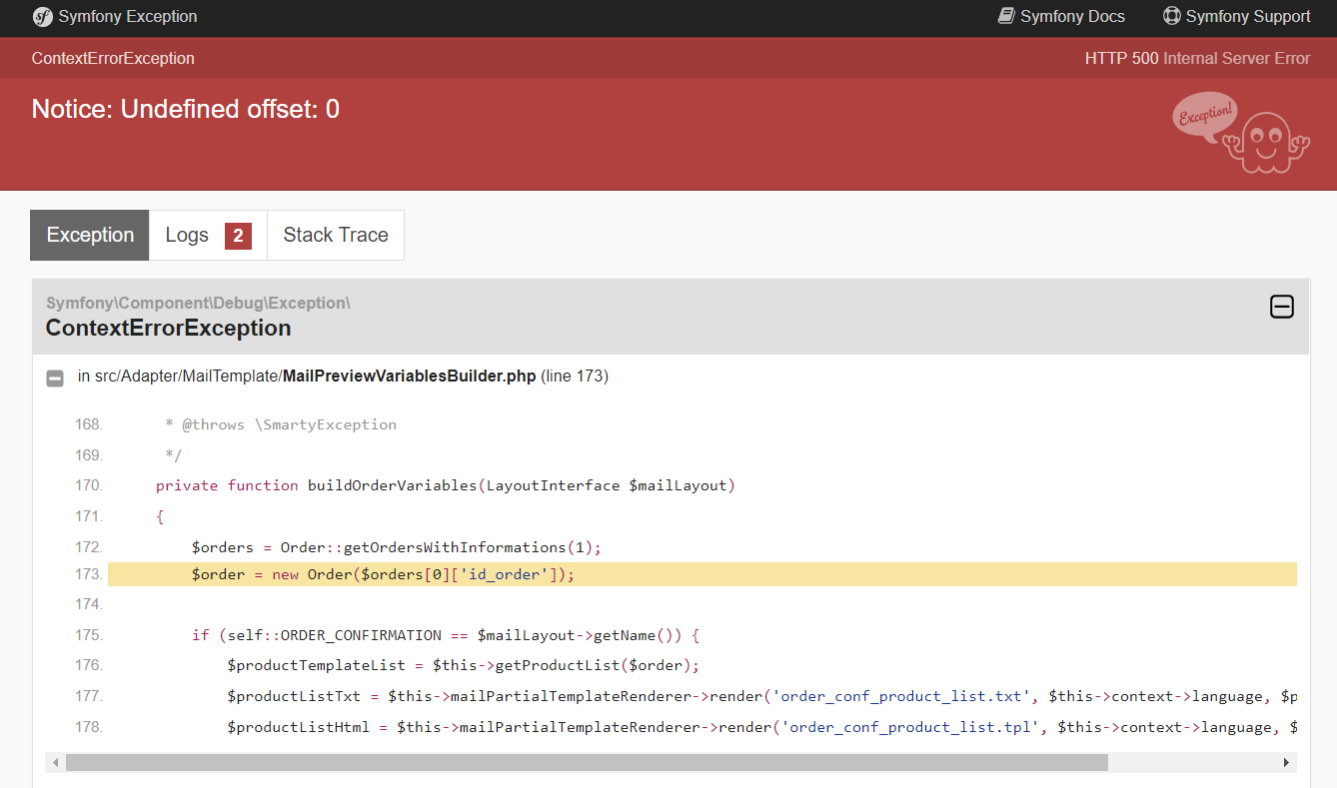Click line 172 getOrdersWithInformations code
This screenshot has height=788, width=1337.
(x=397, y=547)
